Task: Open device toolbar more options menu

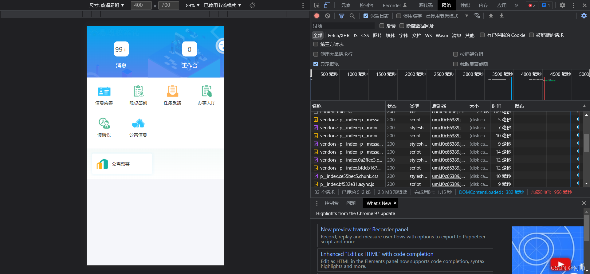Action: 303,5
